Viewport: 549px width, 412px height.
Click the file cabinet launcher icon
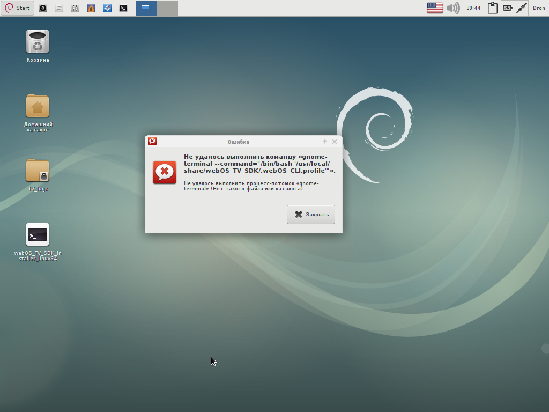(59, 8)
